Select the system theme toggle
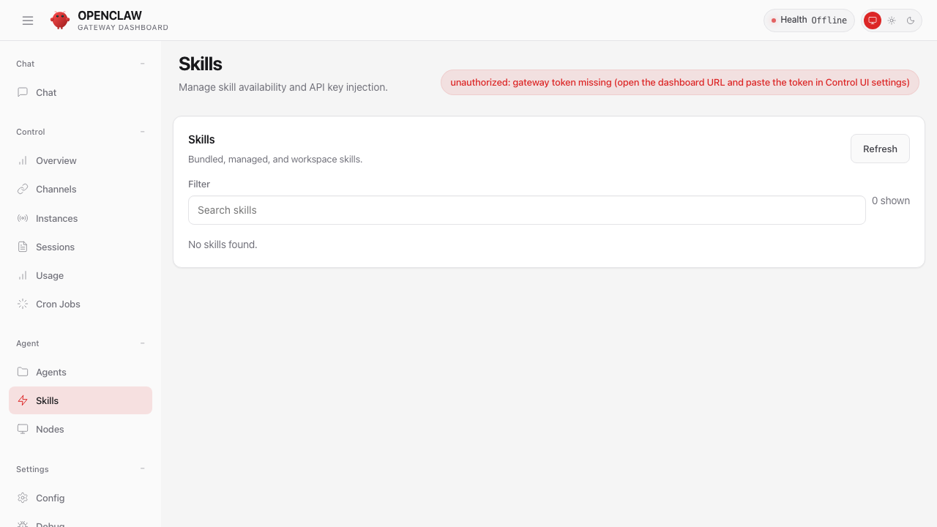The image size is (937, 527). (872, 20)
